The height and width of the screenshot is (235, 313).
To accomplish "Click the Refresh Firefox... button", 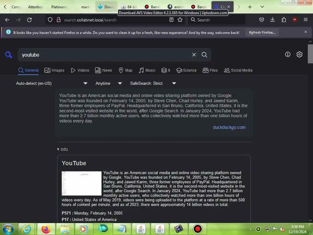I will [x=262, y=32].
